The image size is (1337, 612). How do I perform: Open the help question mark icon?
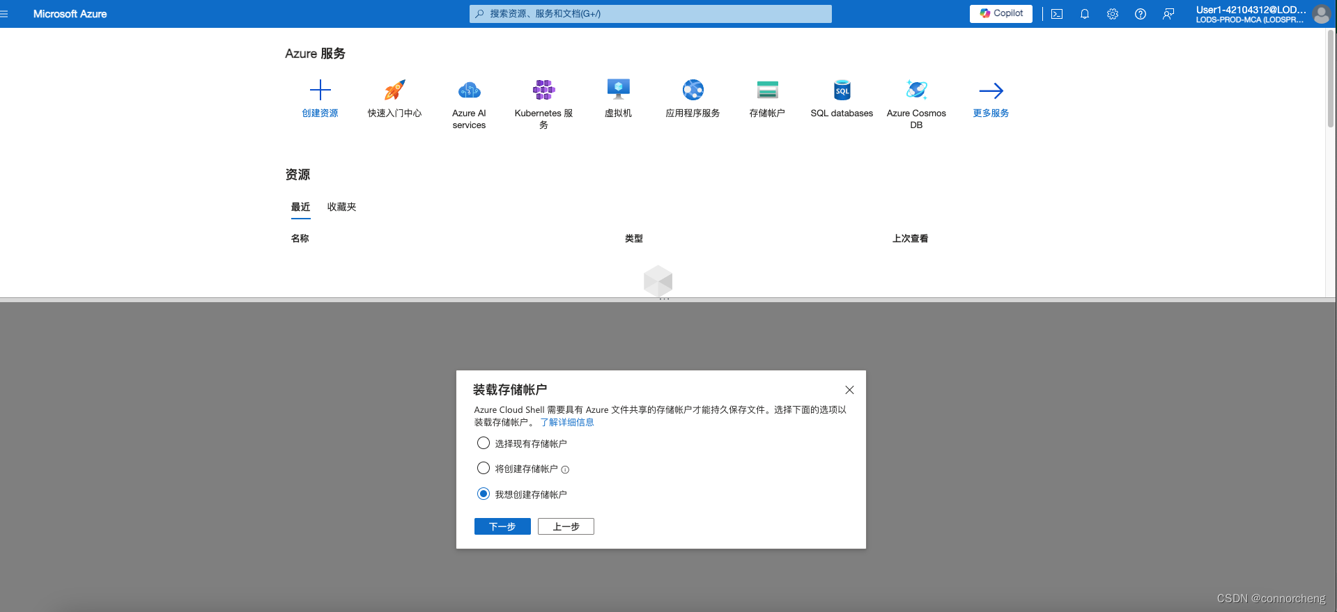(1141, 14)
